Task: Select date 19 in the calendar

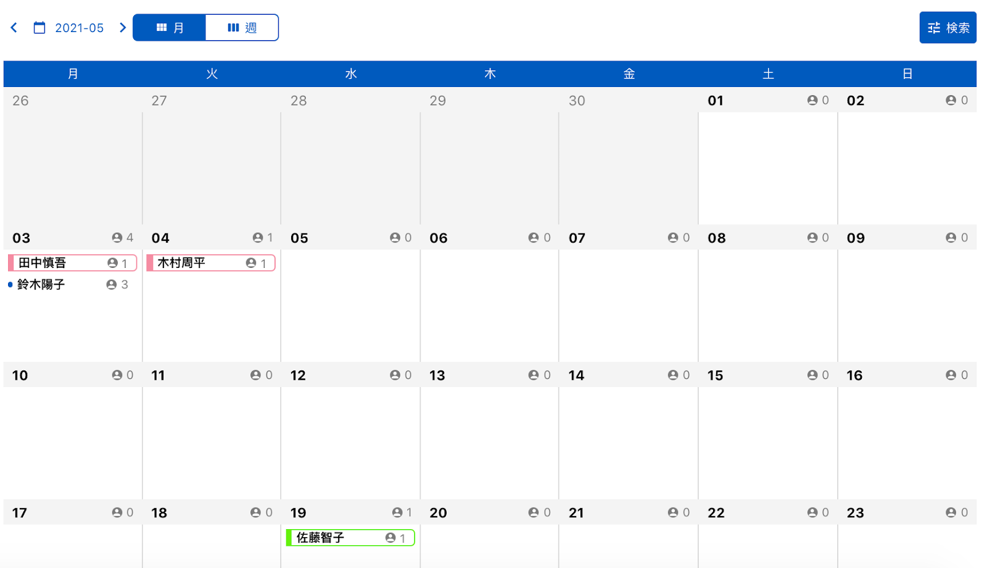Action: pos(298,513)
